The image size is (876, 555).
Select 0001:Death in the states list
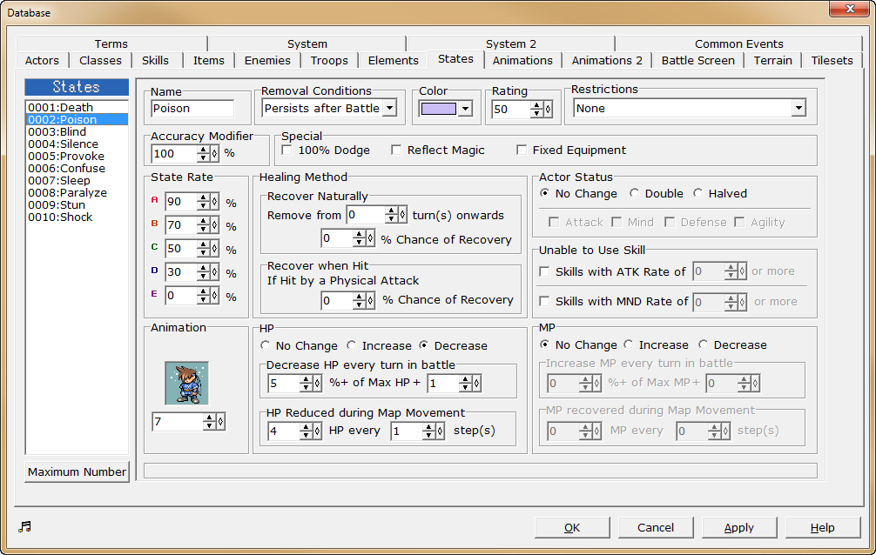click(x=58, y=106)
